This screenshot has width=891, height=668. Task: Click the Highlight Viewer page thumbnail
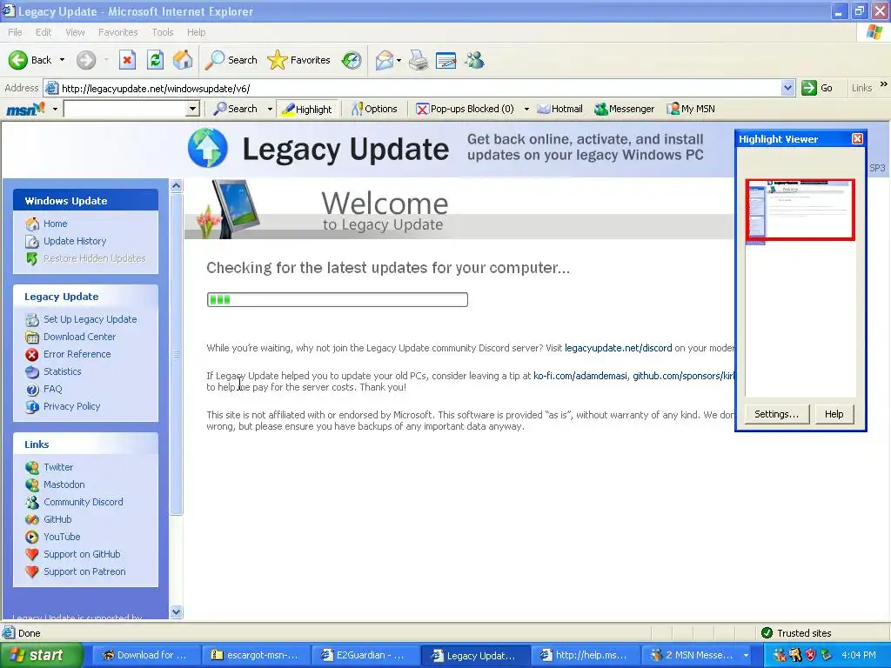(x=801, y=211)
